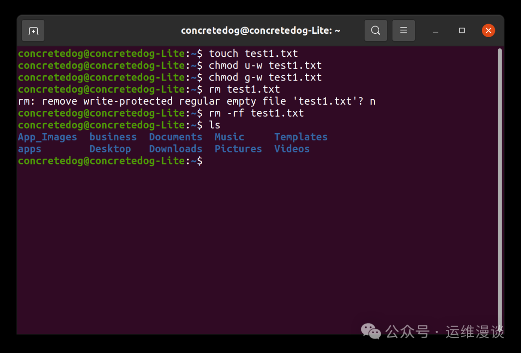Click the Music directory name
The width and height of the screenshot is (521, 353).
229,137
